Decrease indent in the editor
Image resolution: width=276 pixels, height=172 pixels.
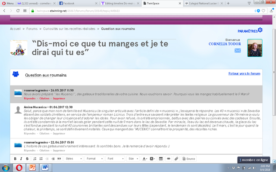[x=47, y=159]
